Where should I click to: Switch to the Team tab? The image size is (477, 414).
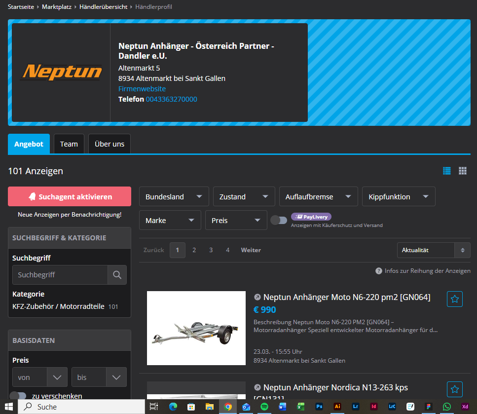coord(69,144)
